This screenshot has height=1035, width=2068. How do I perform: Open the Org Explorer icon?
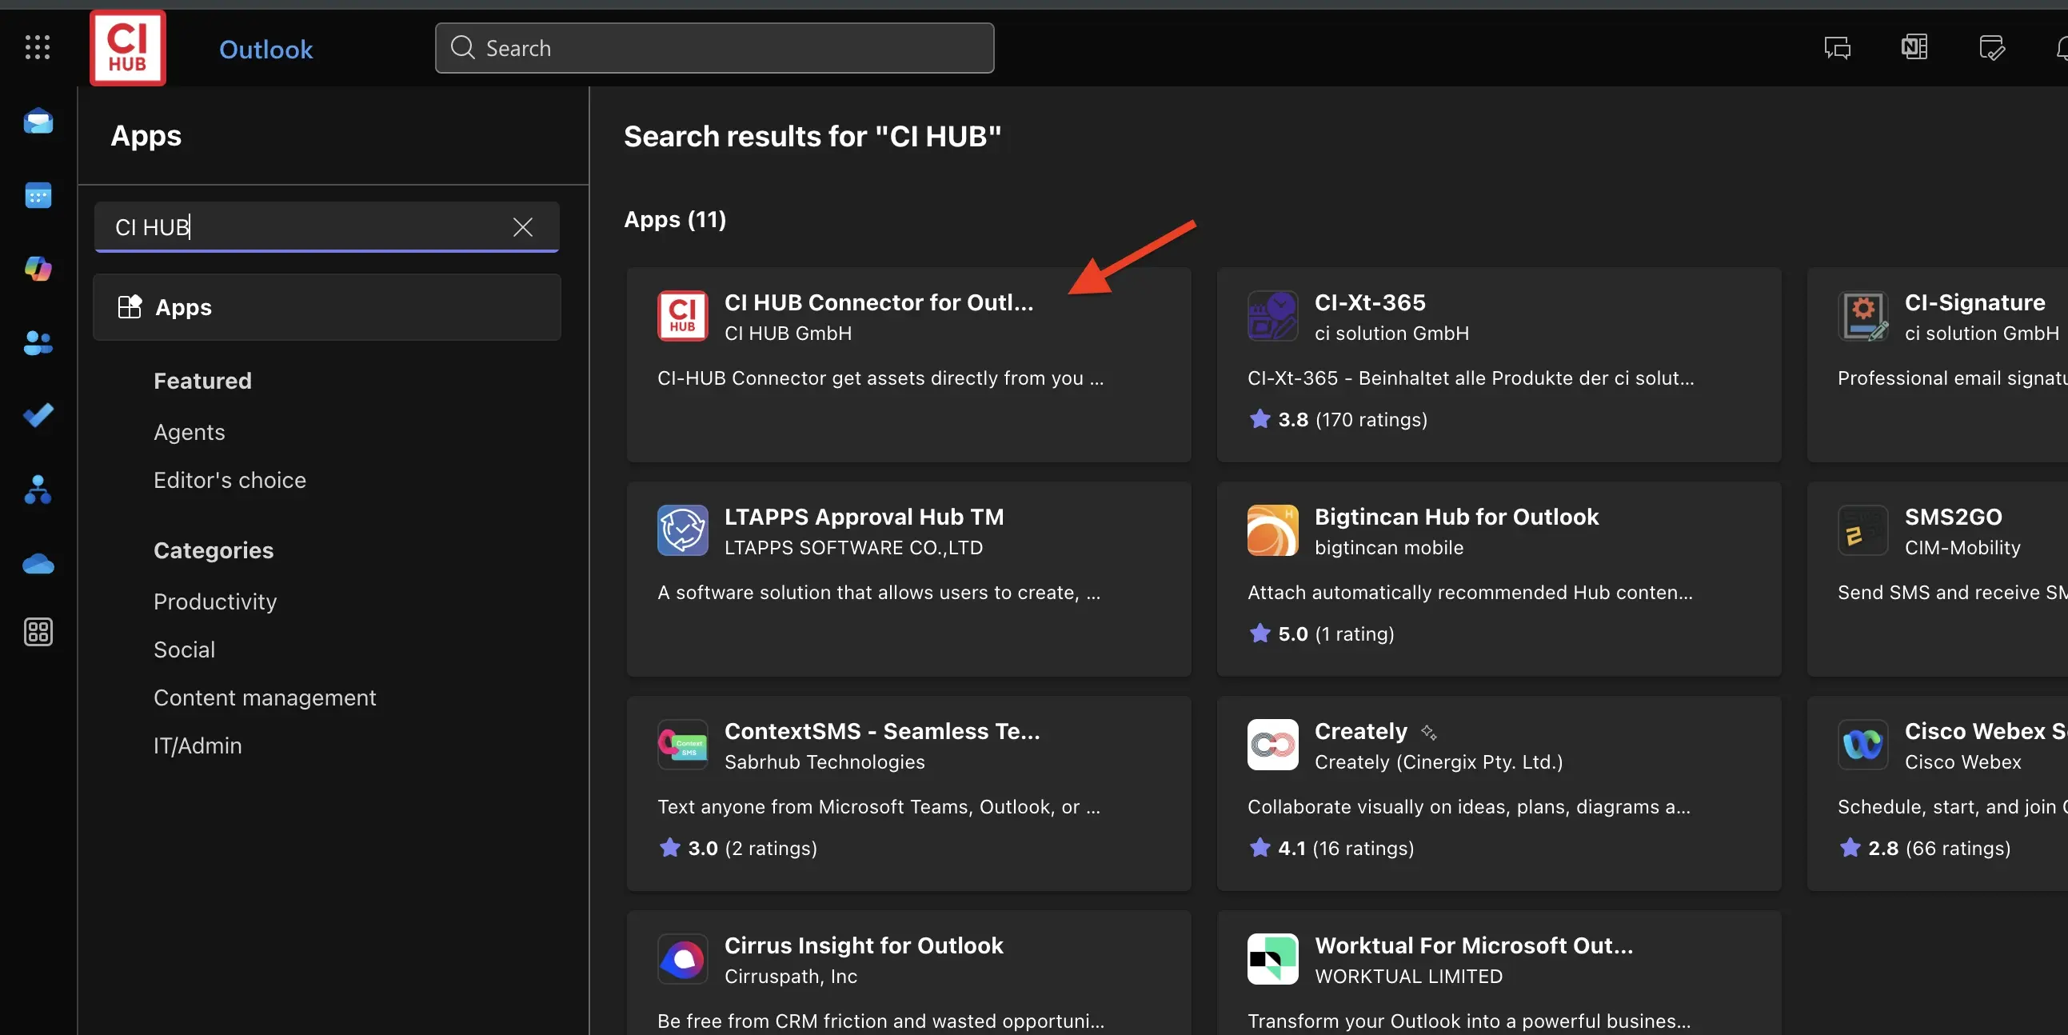click(38, 489)
